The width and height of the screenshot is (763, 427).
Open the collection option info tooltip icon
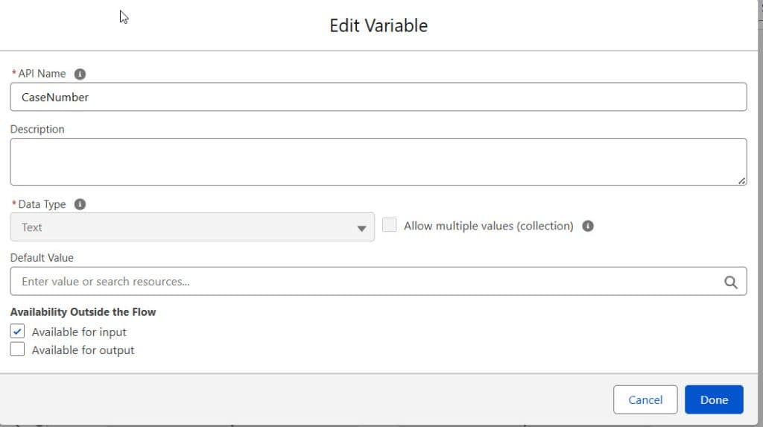click(x=588, y=226)
